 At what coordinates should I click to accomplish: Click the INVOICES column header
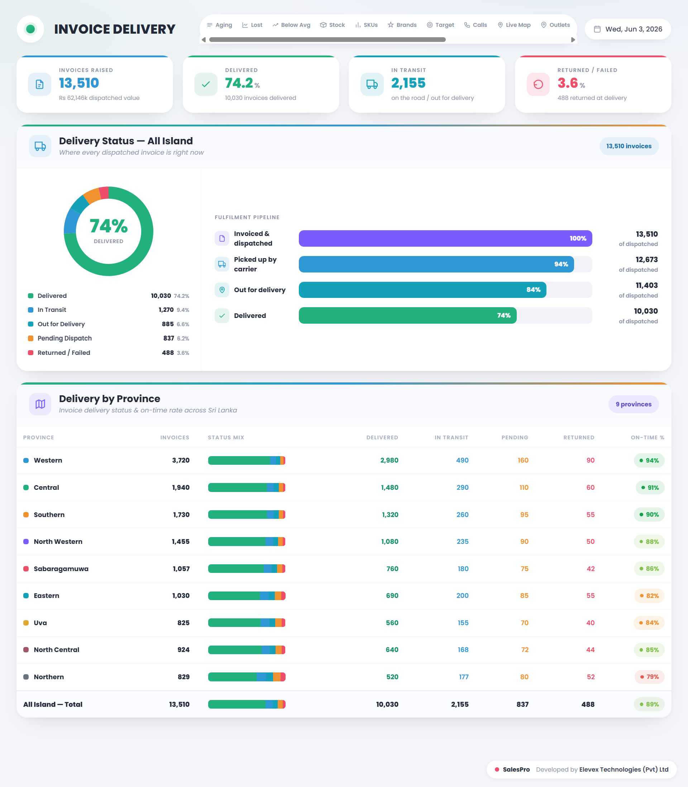click(x=175, y=438)
